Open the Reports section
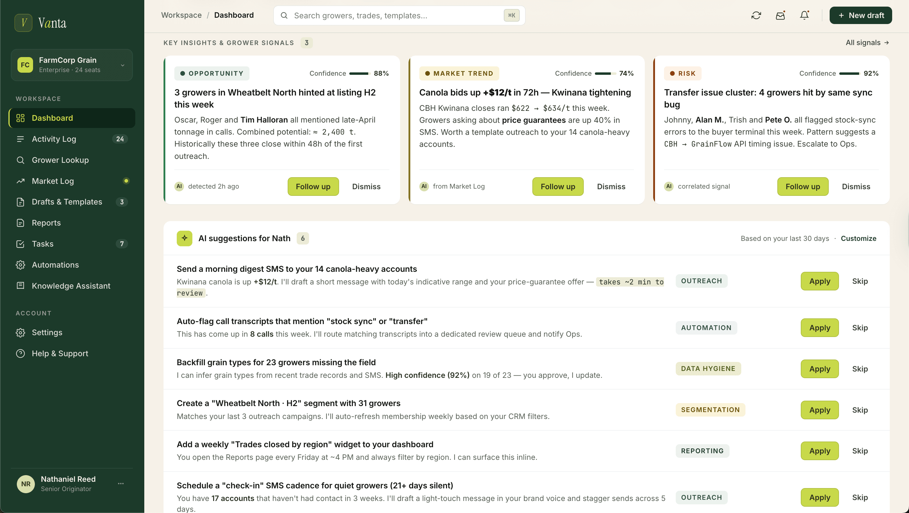909x513 pixels. [46, 223]
